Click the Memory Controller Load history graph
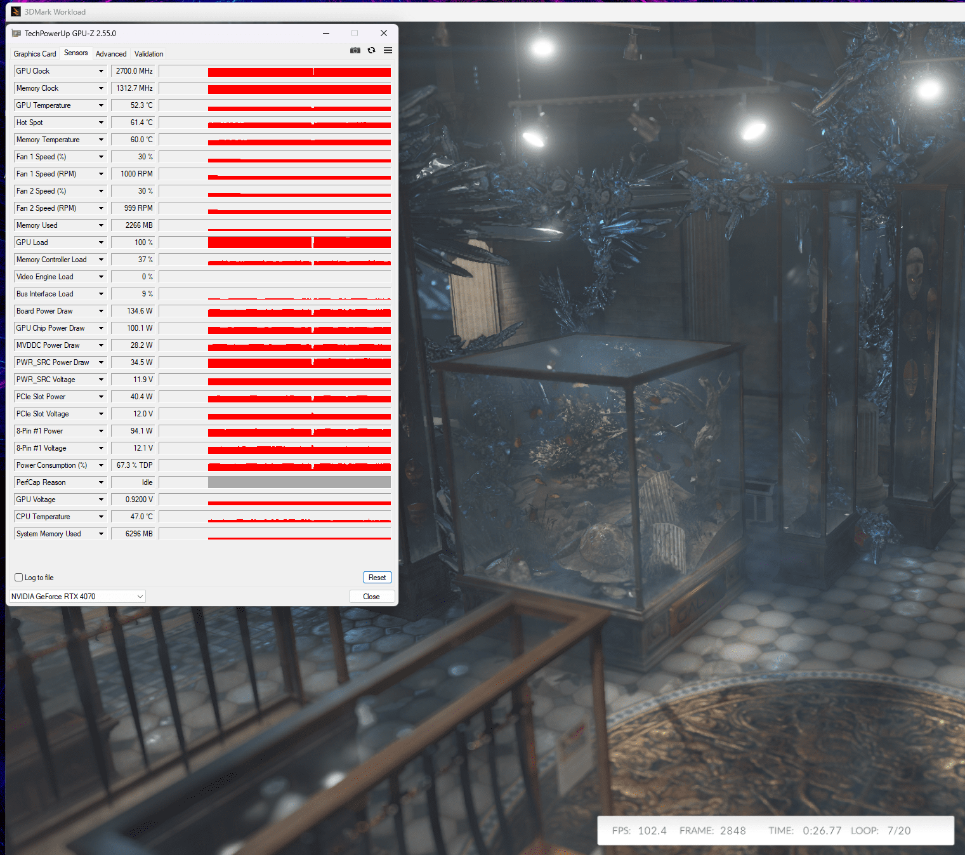The height and width of the screenshot is (855, 965). click(x=275, y=260)
